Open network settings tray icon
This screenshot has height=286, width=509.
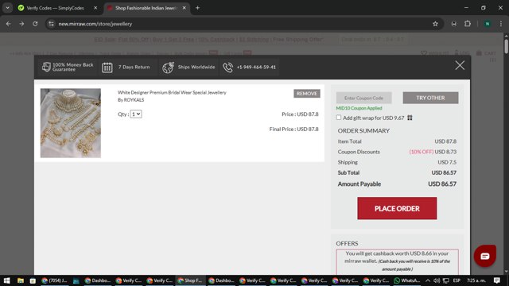click(x=446, y=280)
